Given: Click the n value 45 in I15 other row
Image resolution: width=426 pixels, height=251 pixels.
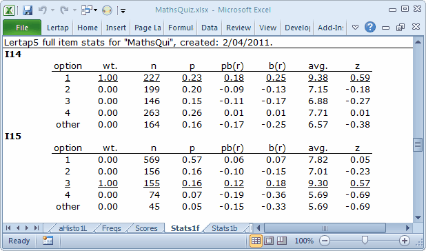Looking at the screenshot, I should 154,206.
